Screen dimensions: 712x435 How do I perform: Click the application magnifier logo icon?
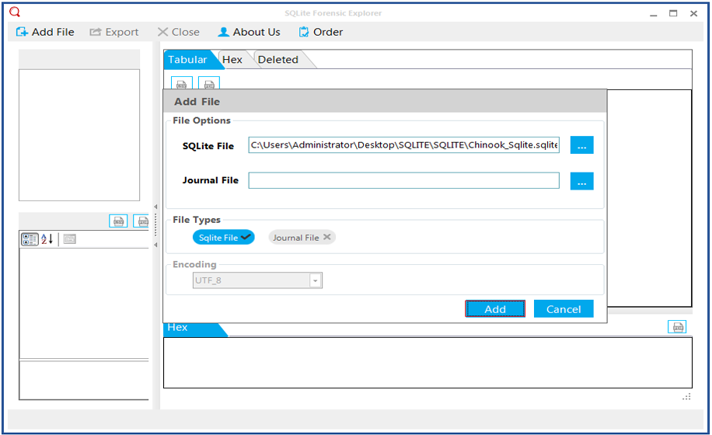(x=15, y=12)
